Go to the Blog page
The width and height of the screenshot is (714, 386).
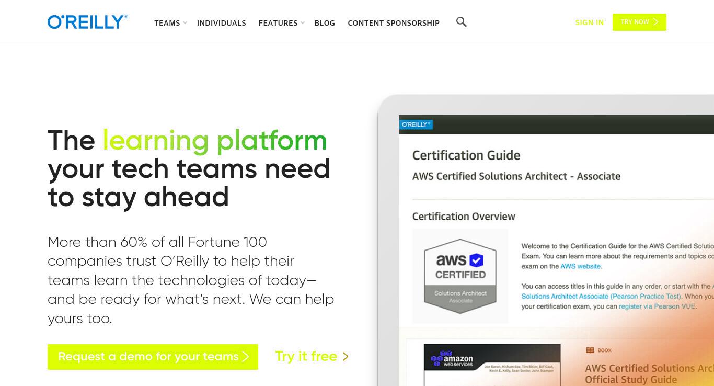pyautogui.click(x=325, y=23)
